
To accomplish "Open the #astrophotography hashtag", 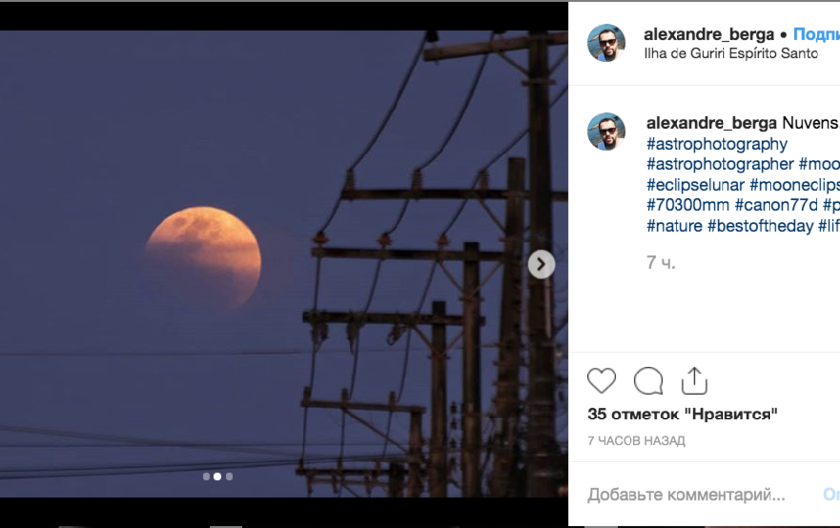I will (x=717, y=144).
